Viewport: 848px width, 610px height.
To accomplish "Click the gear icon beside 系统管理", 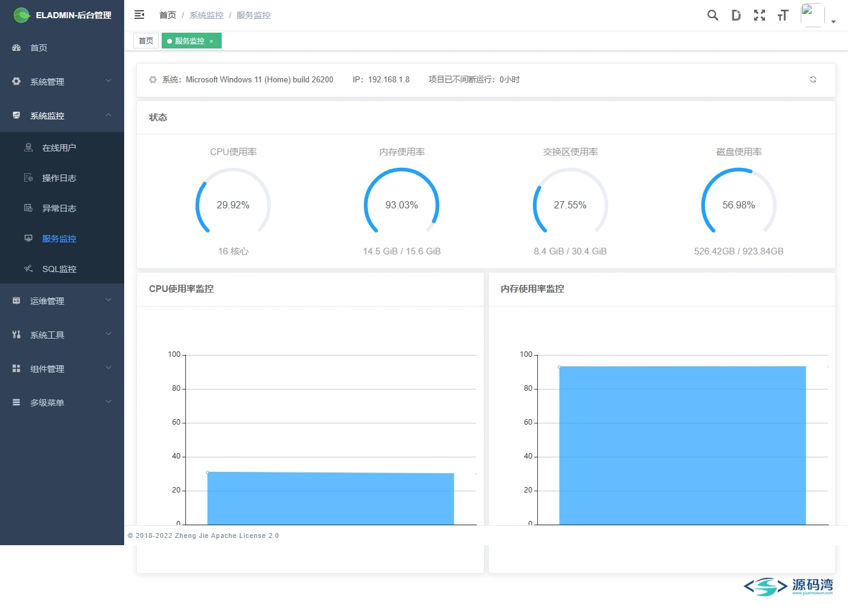I will click(16, 81).
